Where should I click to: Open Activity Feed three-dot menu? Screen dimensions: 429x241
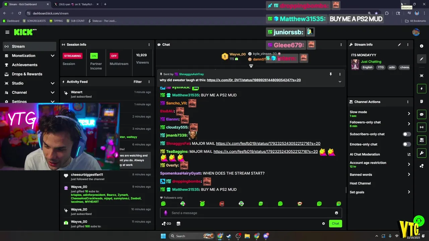click(x=149, y=82)
